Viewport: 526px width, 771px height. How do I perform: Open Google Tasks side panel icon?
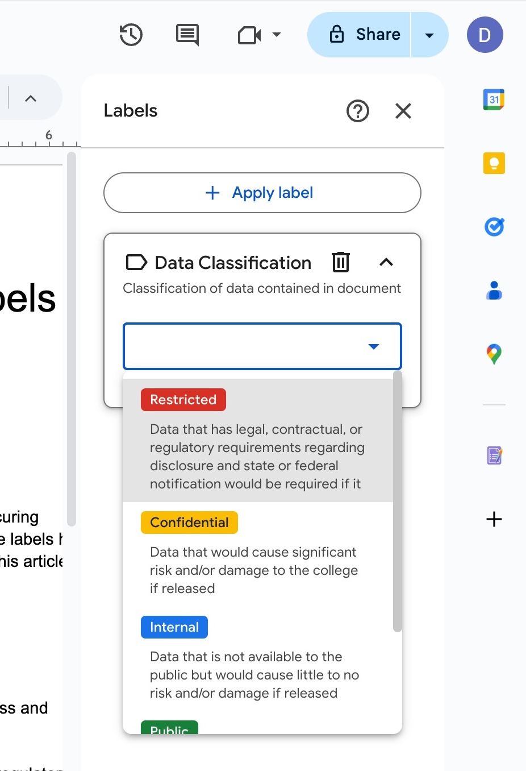pos(494,227)
